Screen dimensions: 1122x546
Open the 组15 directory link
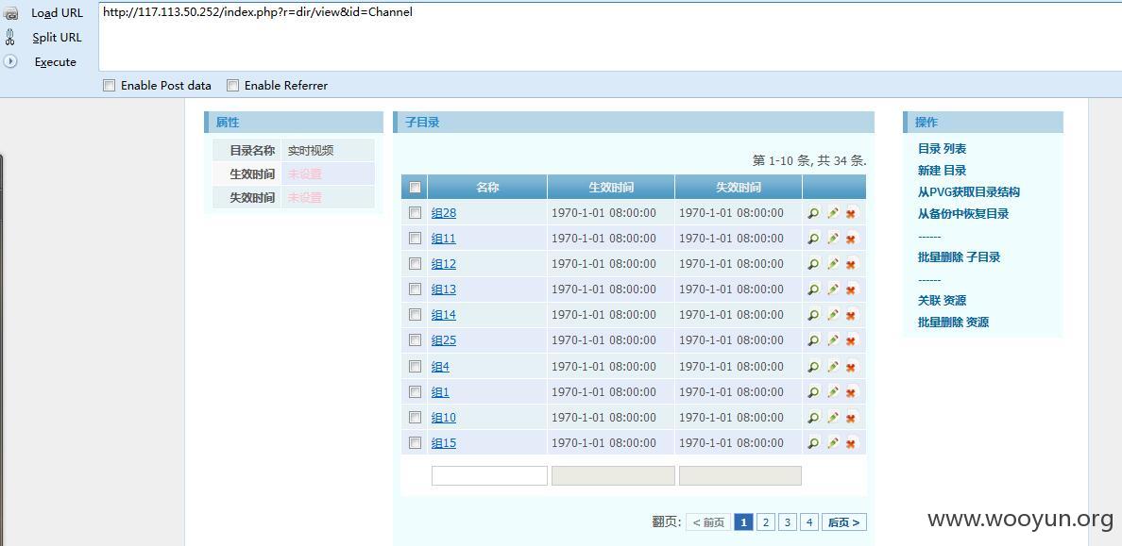[x=444, y=444]
